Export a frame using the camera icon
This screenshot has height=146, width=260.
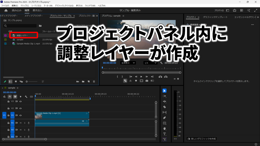(147, 81)
